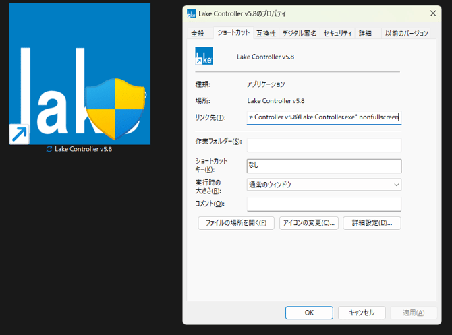Click the ショートカットキー field showing なし
452x335 pixels.
click(x=324, y=166)
